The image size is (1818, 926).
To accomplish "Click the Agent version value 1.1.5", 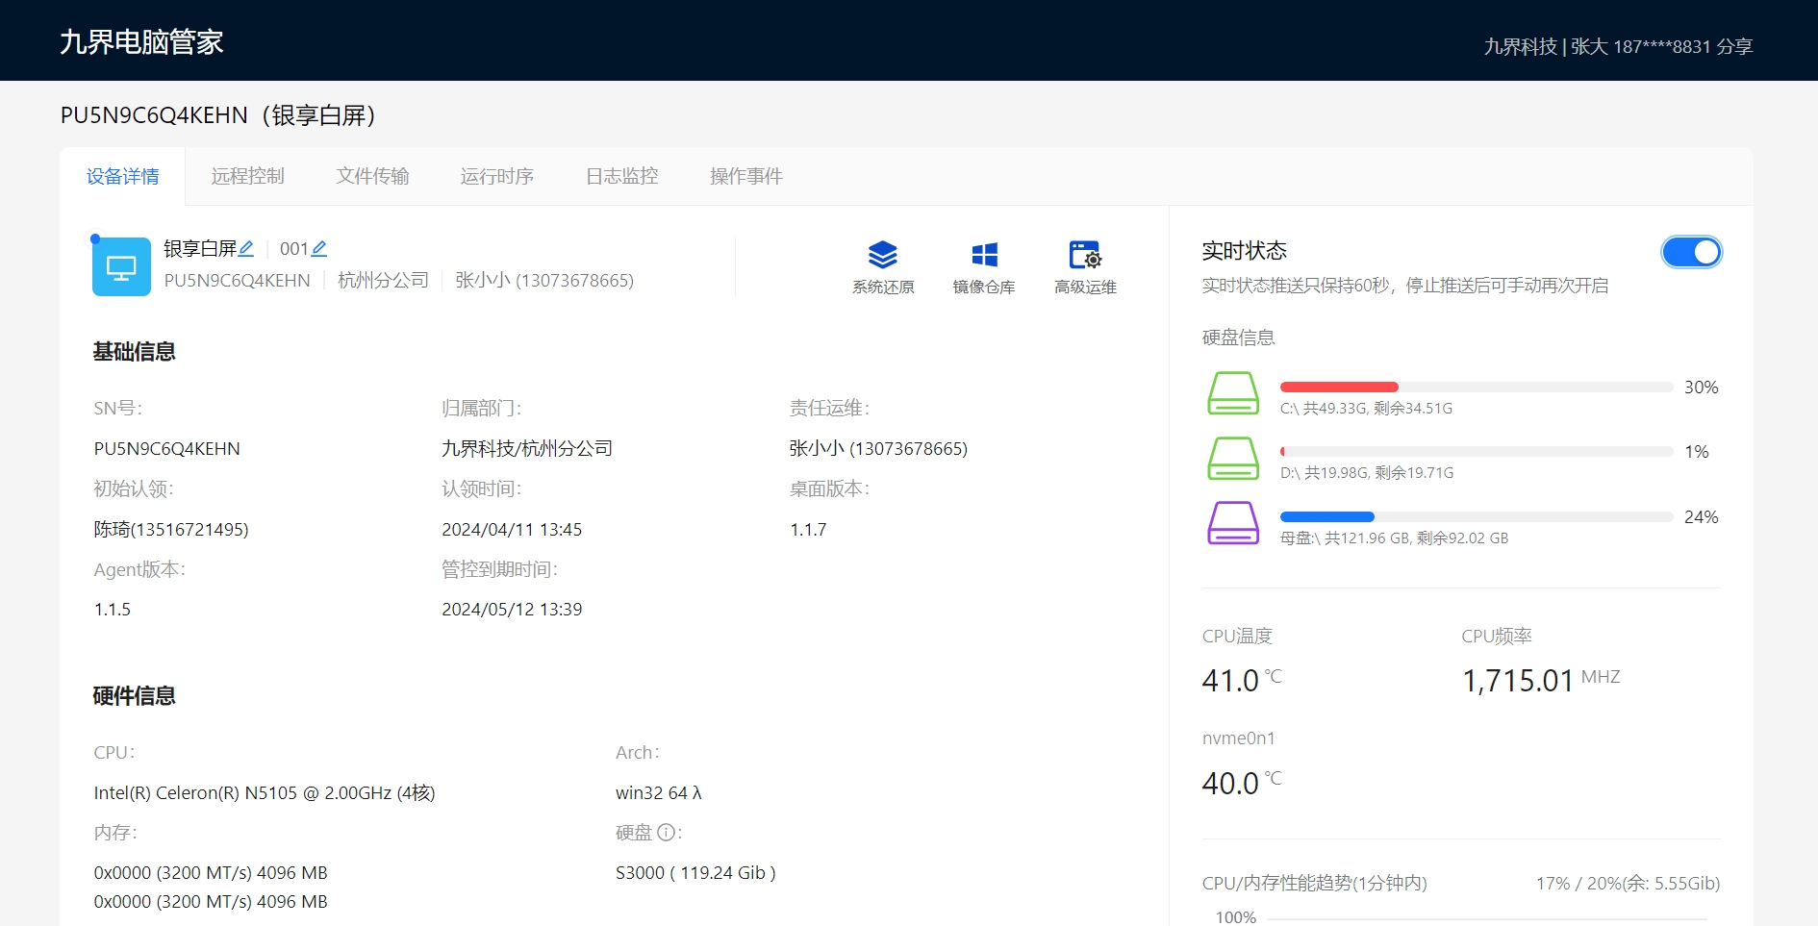I will [x=113, y=610].
